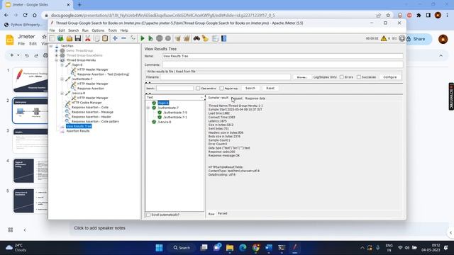Screen dimensions: 454x255
Task: Open the JMeter Options menu
Action: tap(98, 30)
